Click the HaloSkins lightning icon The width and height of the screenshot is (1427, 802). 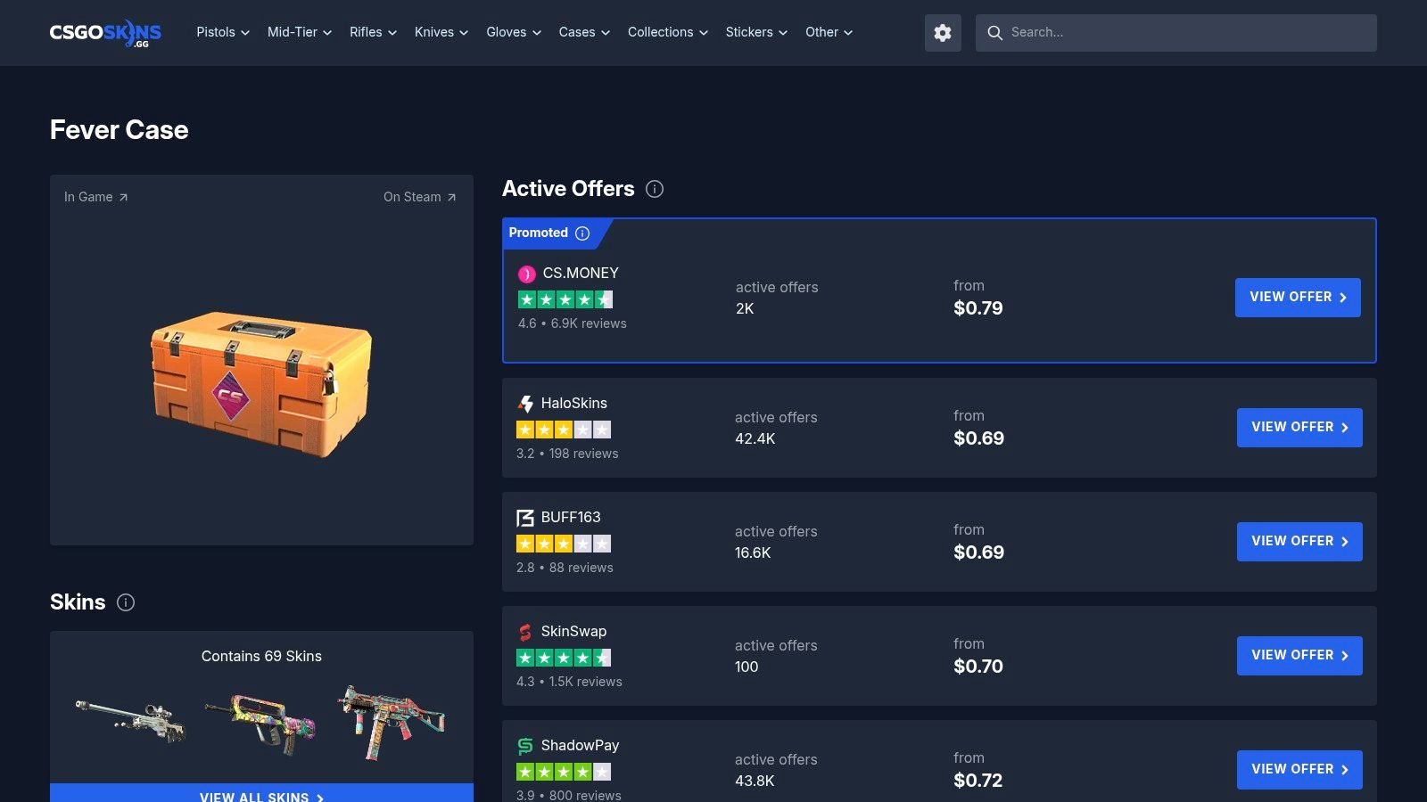(x=524, y=403)
